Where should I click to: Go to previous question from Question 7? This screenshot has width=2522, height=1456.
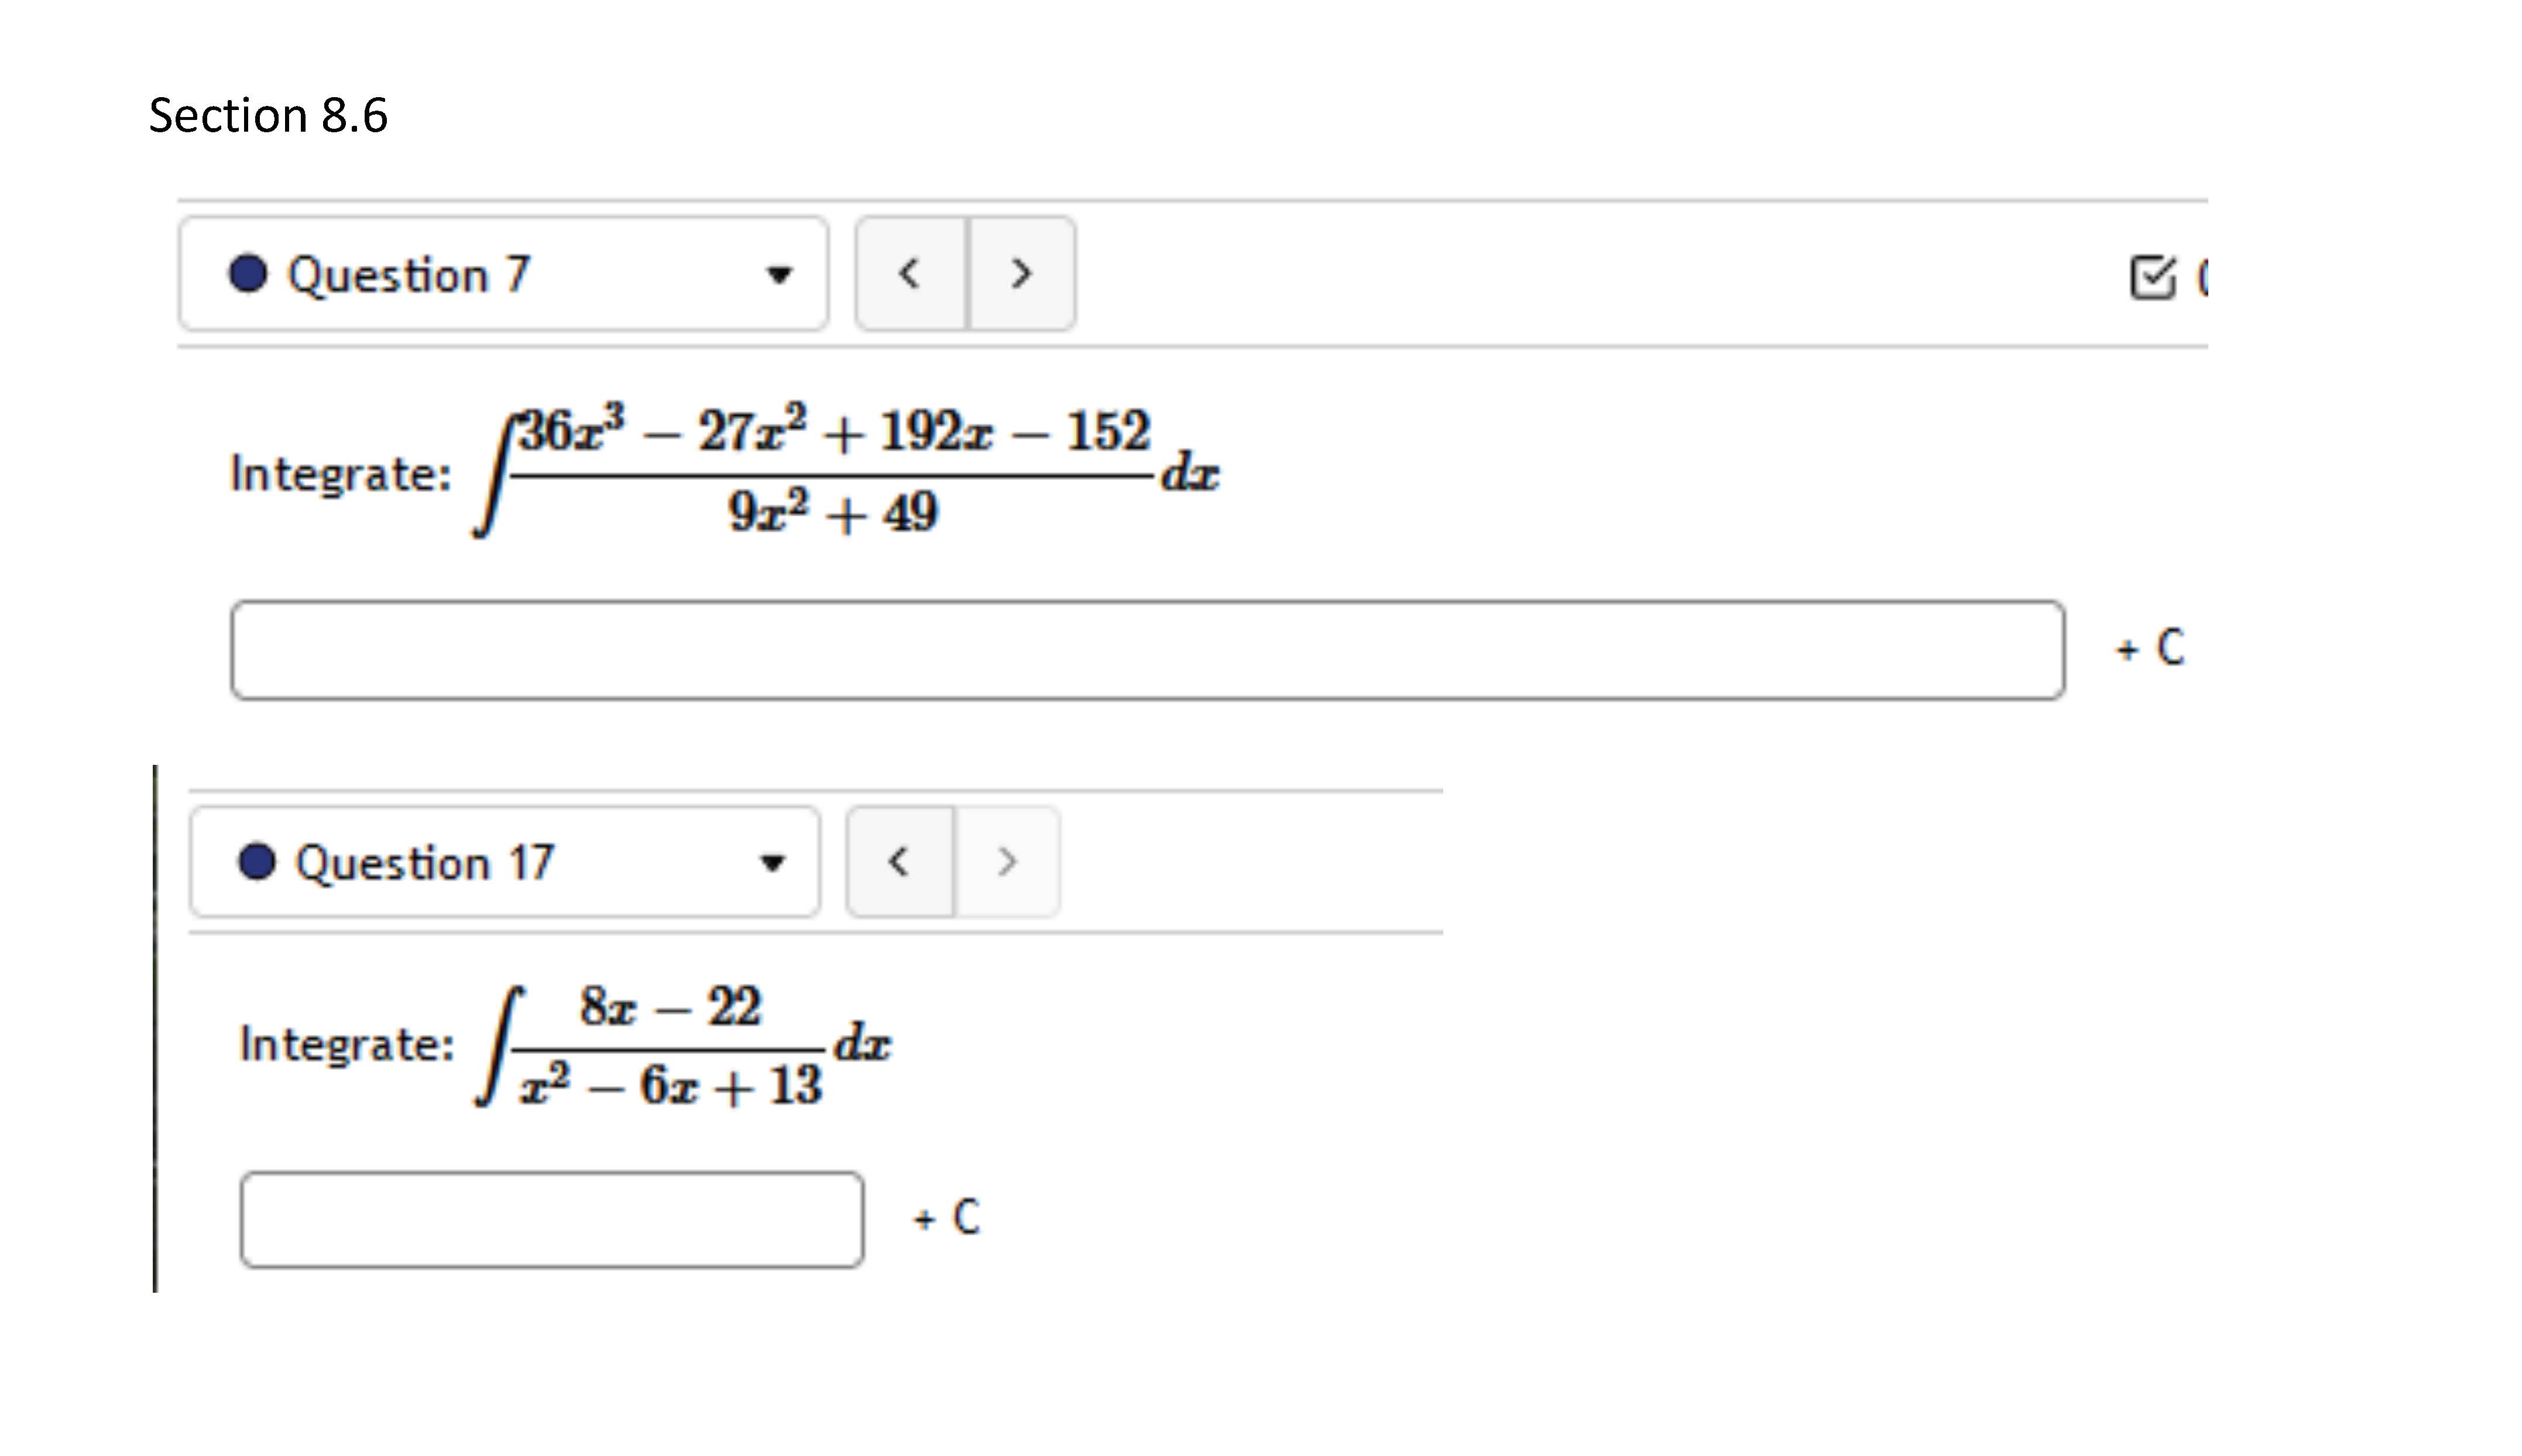(910, 273)
